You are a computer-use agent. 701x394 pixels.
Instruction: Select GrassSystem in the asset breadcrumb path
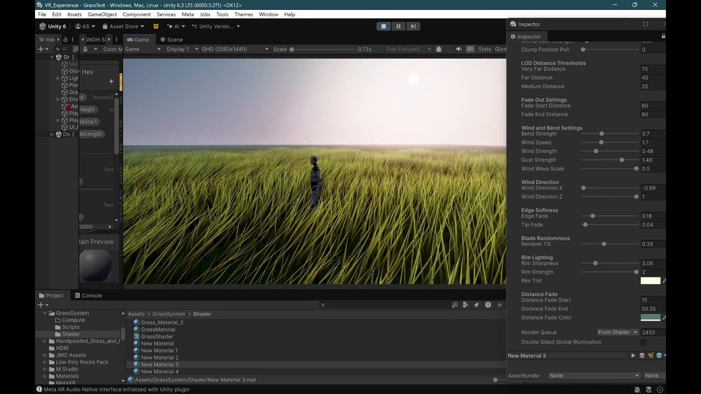168,314
